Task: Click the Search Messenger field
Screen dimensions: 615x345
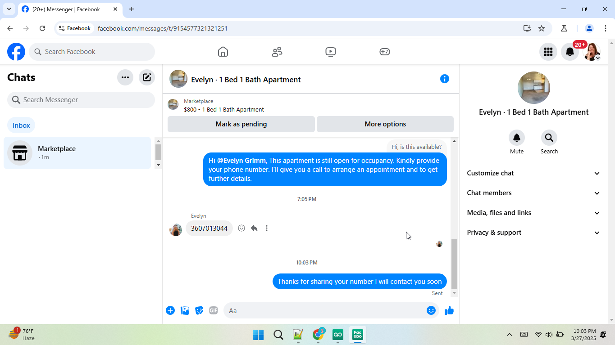Action: pos(81,100)
